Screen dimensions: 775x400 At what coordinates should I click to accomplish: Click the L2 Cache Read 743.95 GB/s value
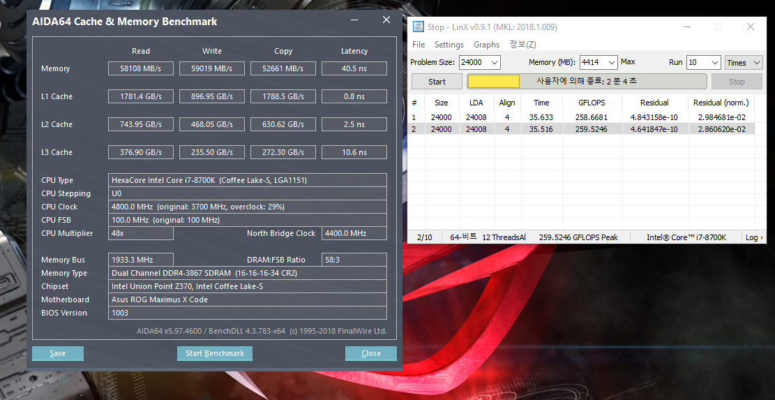141,124
